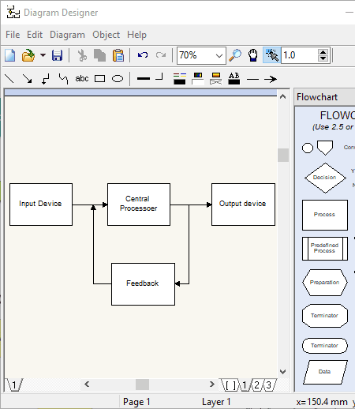Viewport: 355px width, 409px height.
Task: Open the Diagram menu
Action: pyautogui.click(x=67, y=35)
